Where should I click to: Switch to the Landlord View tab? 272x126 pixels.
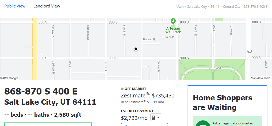pos(47,6)
